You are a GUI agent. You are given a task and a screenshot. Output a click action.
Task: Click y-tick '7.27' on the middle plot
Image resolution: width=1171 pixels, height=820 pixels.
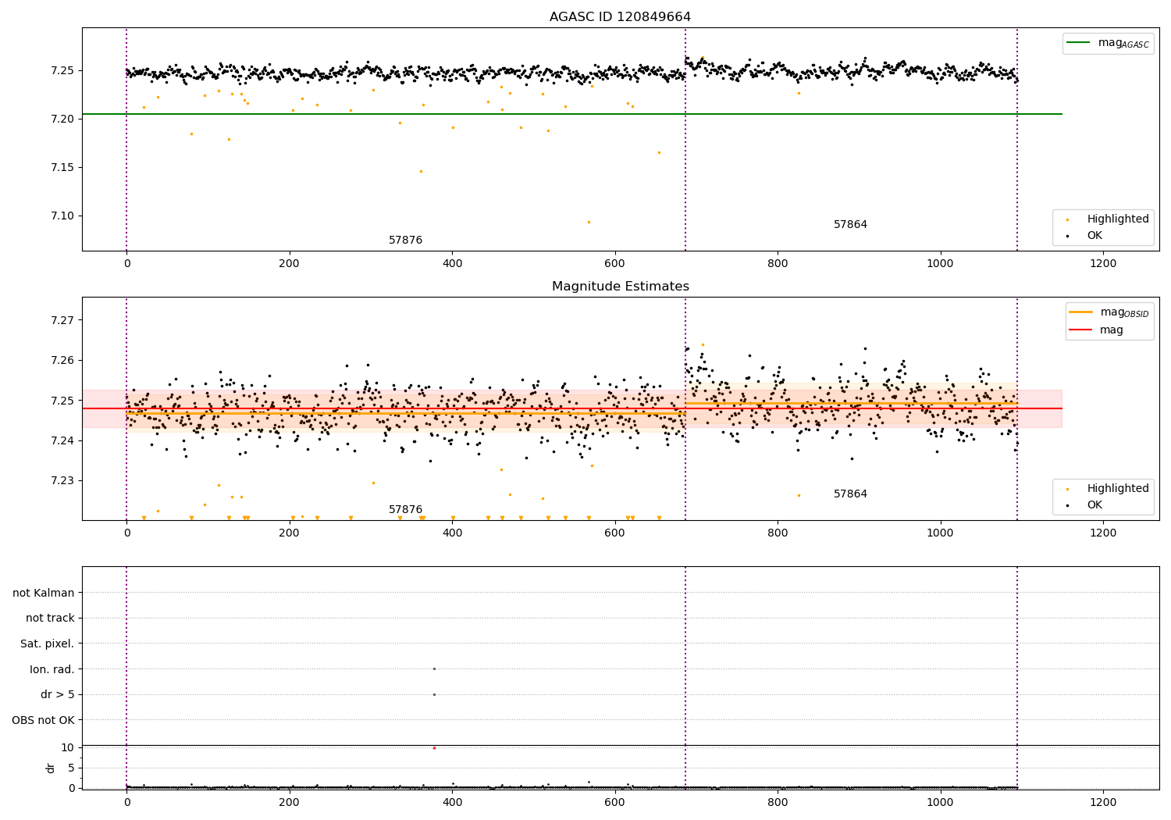[62, 320]
